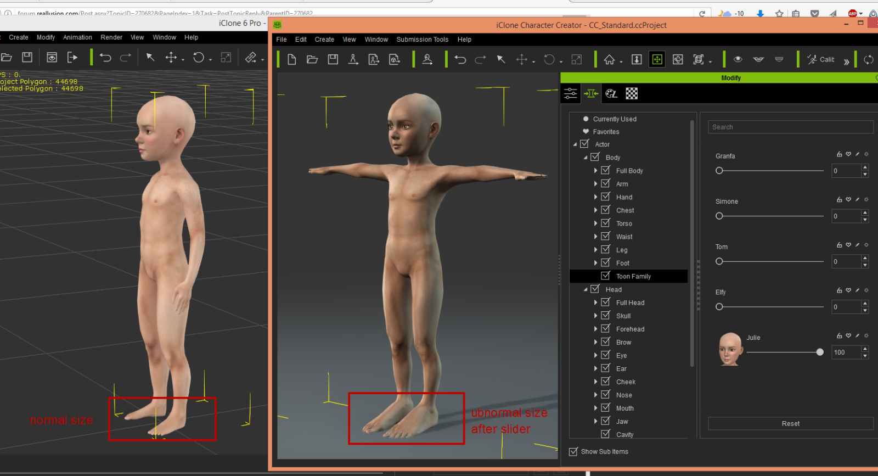Toggle the Toon Family checkbox
Viewport: 878px width, 476px height.
point(606,276)
